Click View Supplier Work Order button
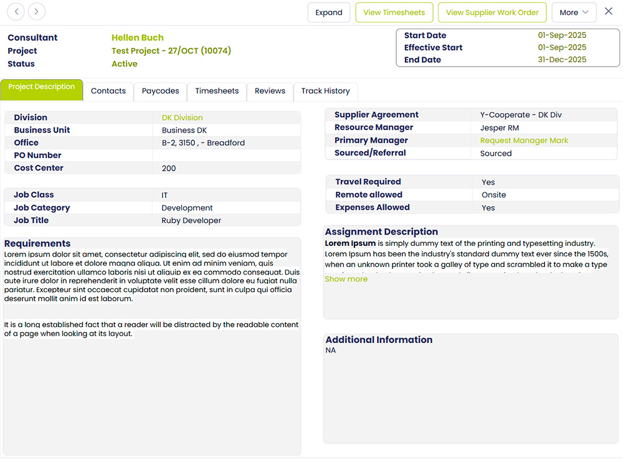This screenshot has width=623, height=462. click(x=492, y=12)
